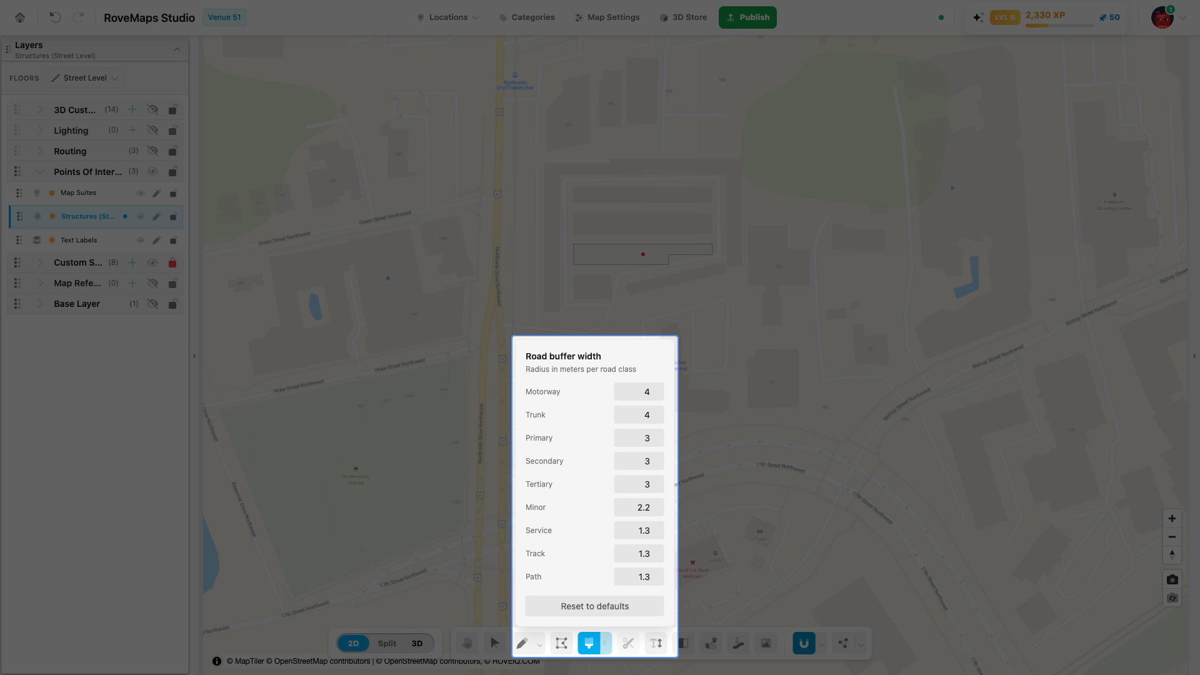
Task: Show the hidden 3D Cust layer
Action: pyautogui.click(x=152, y=110)
